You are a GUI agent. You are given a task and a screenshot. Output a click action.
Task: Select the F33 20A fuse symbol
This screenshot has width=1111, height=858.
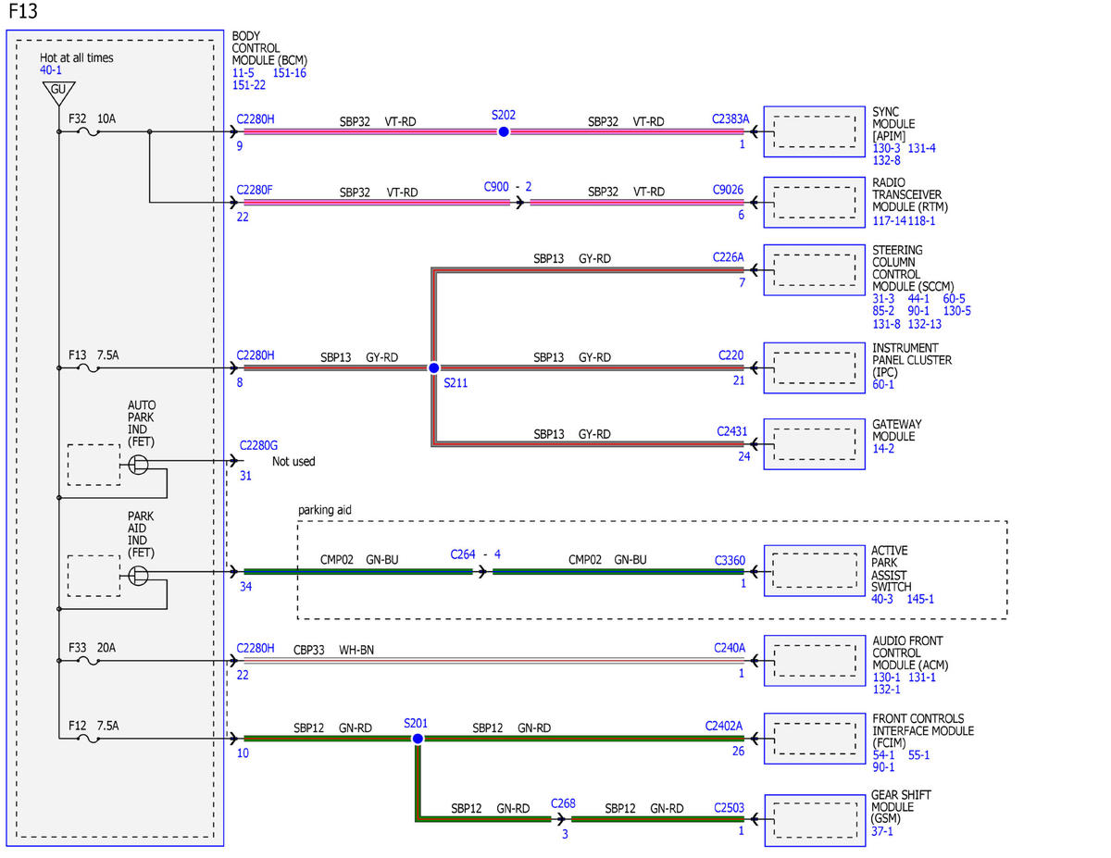coord(89,661)
